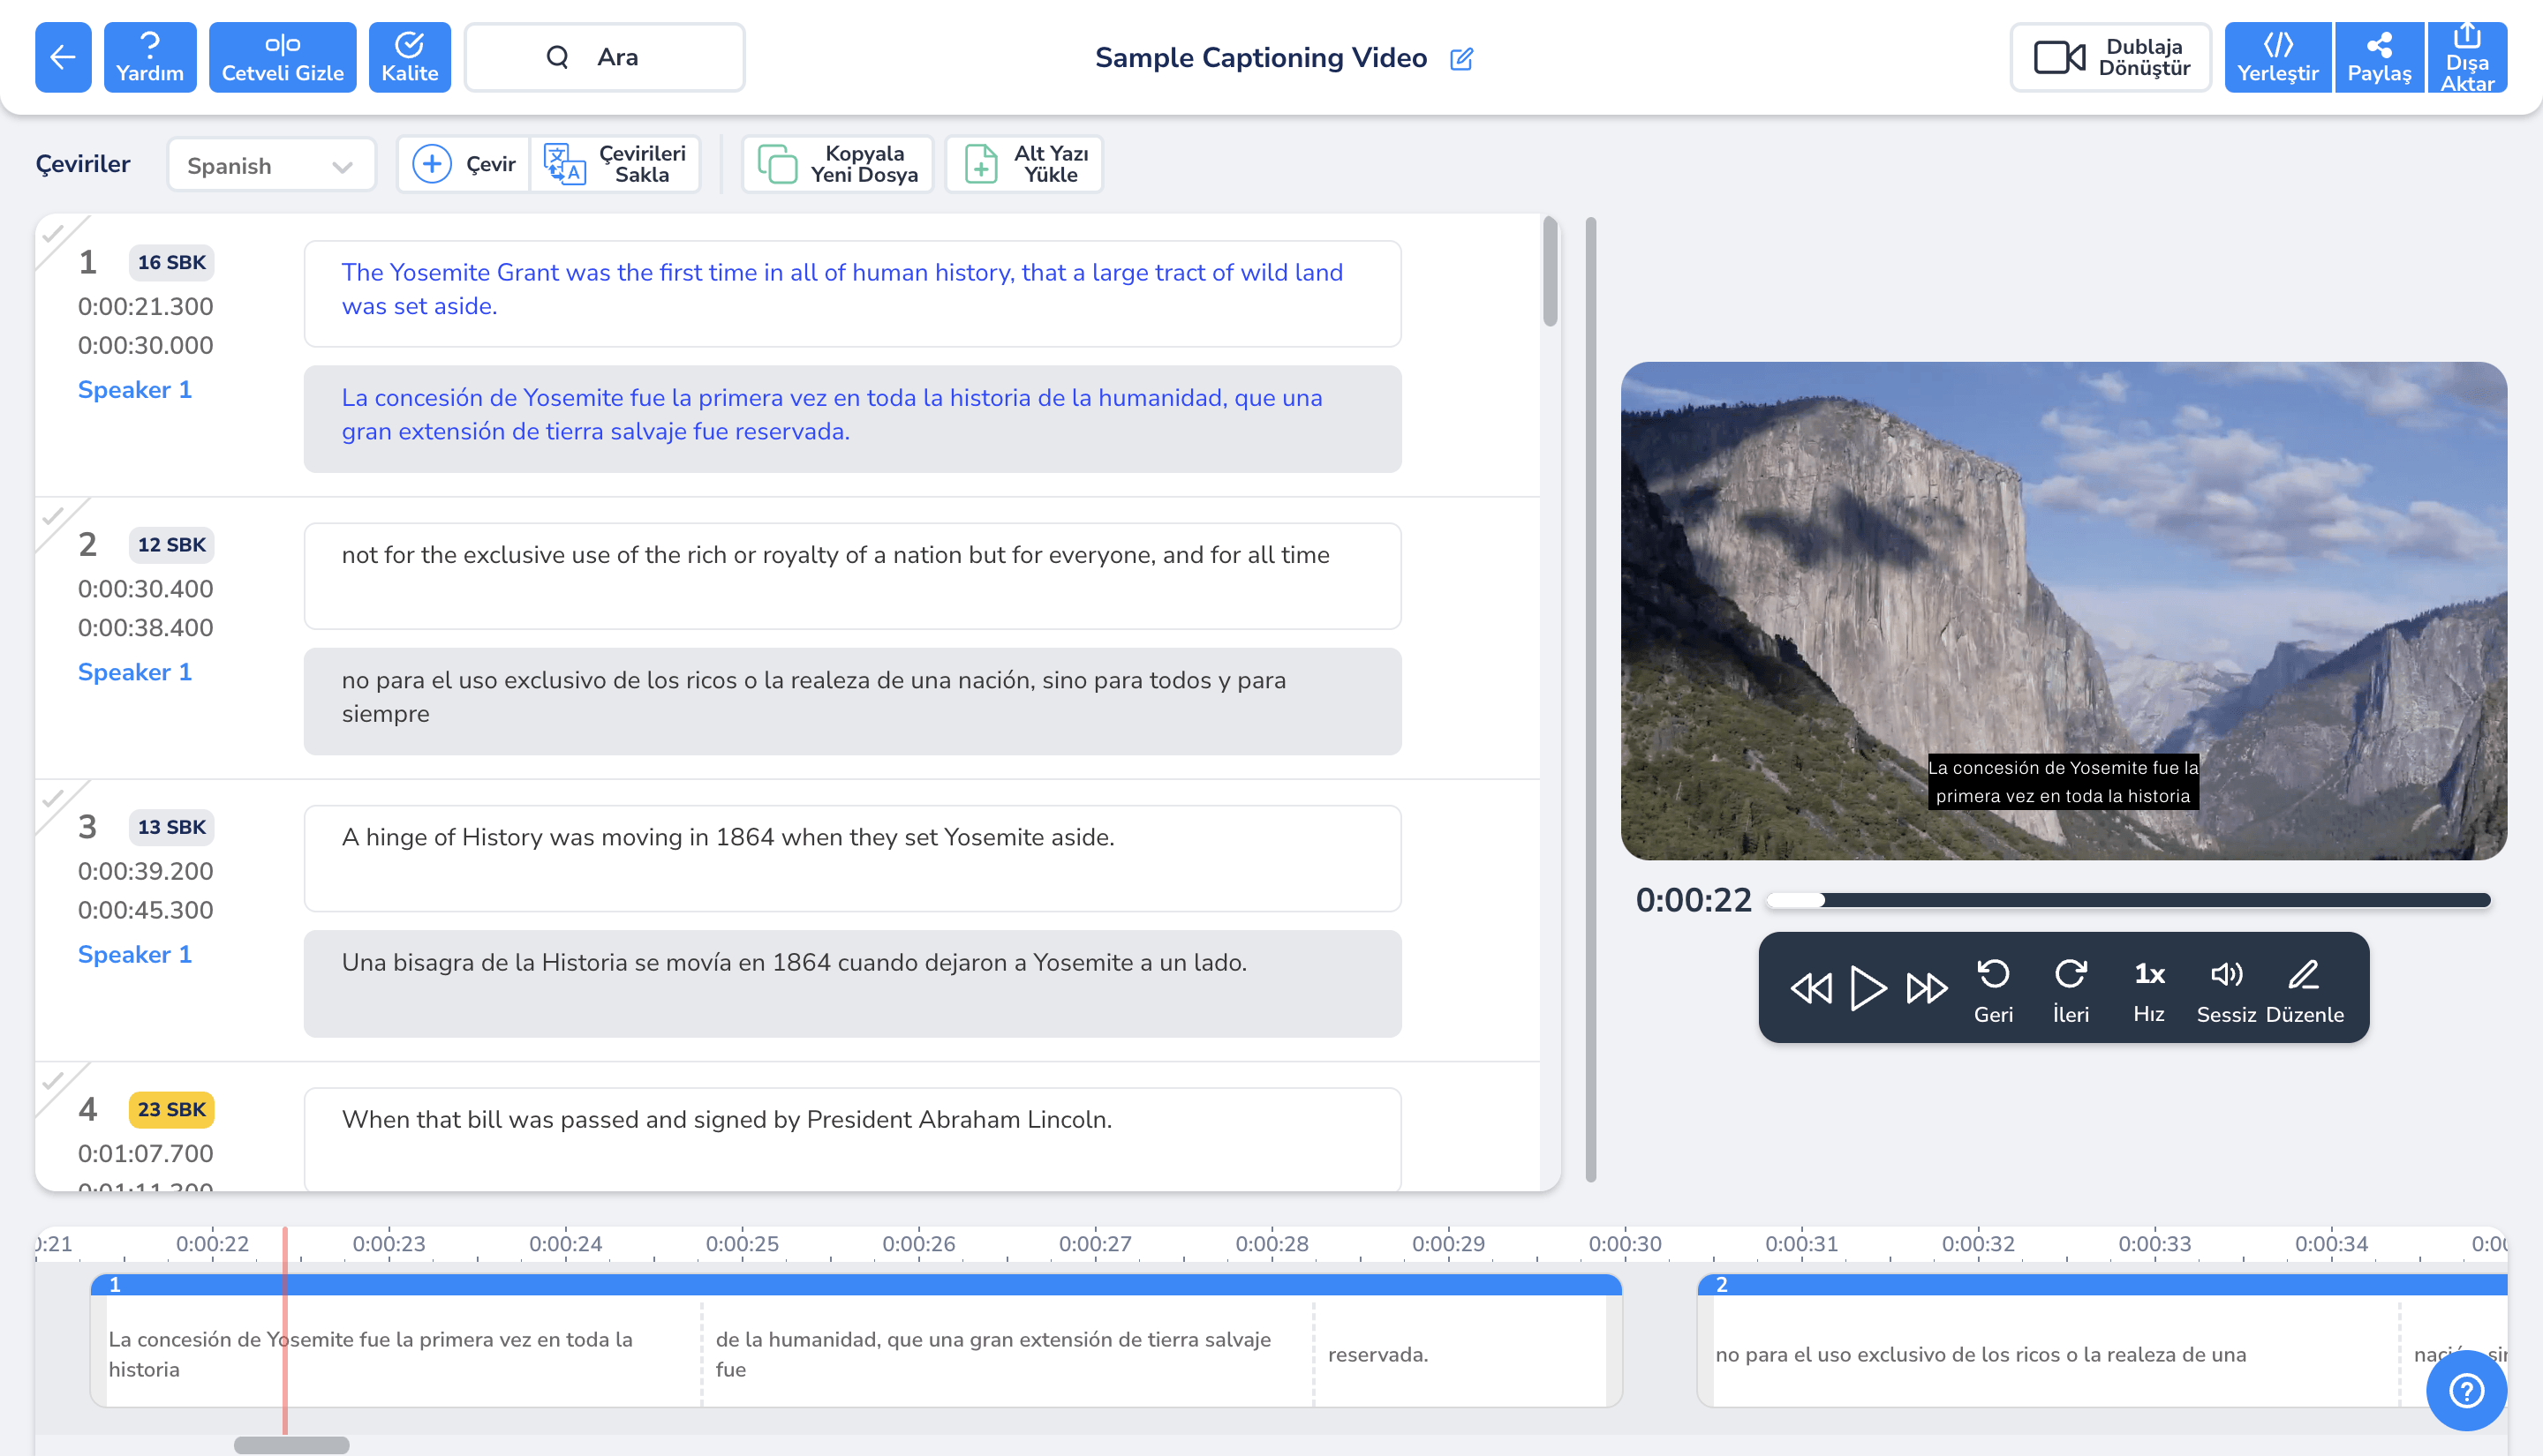Mute audio with the Sessiz button
Viewport: 2543px width, 1456px height.
click(2225, 988)
